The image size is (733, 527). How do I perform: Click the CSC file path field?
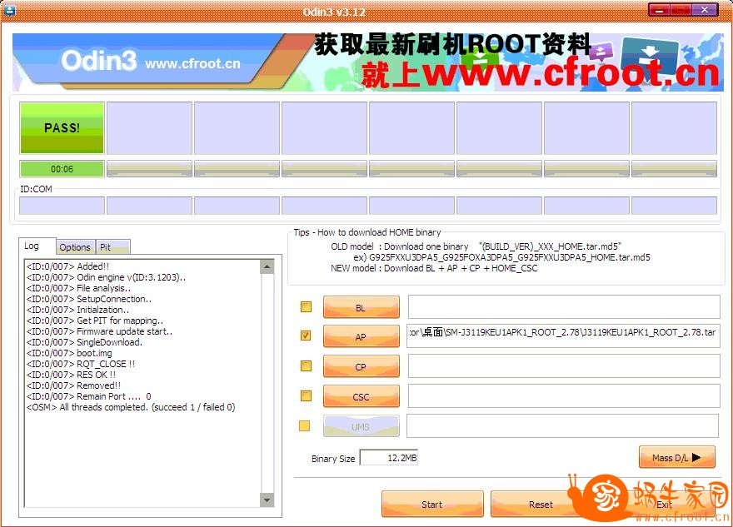[564, 395]
